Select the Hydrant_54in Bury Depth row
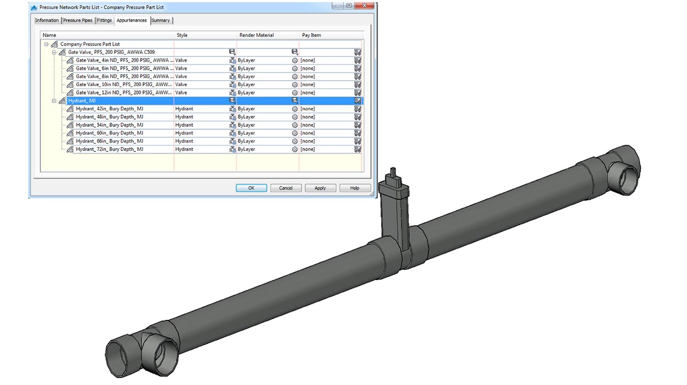The height and width of the screenshot is (385, 687). 110,125
